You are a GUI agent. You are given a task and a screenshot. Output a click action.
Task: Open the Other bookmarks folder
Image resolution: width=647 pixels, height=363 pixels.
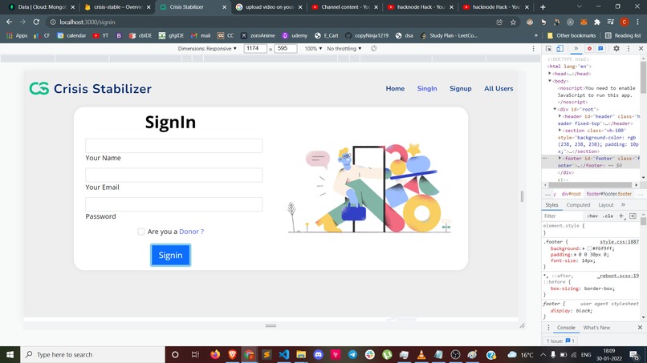coord(572,35)
